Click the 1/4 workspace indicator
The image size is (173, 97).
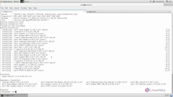click(167, 95)
